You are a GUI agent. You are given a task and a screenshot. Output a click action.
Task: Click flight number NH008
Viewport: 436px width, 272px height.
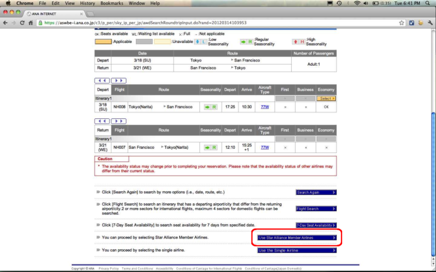pyautogui.click(x=119, y=107)
